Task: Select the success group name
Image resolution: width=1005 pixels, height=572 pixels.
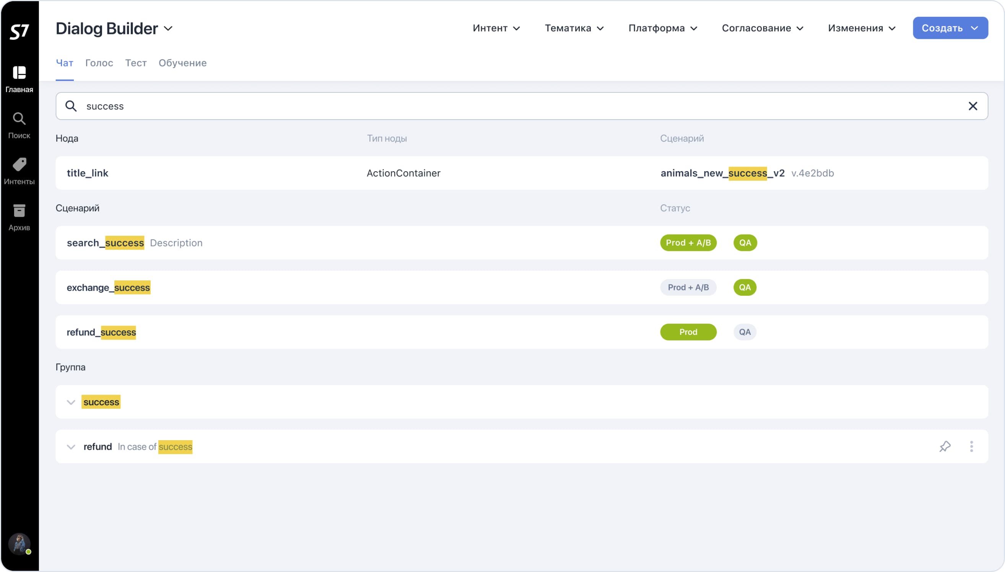Action: click(x=101, y=402)
